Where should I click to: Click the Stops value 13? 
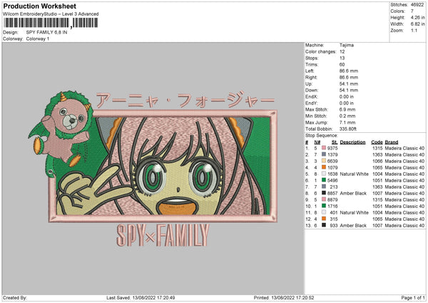click(342, 58)
